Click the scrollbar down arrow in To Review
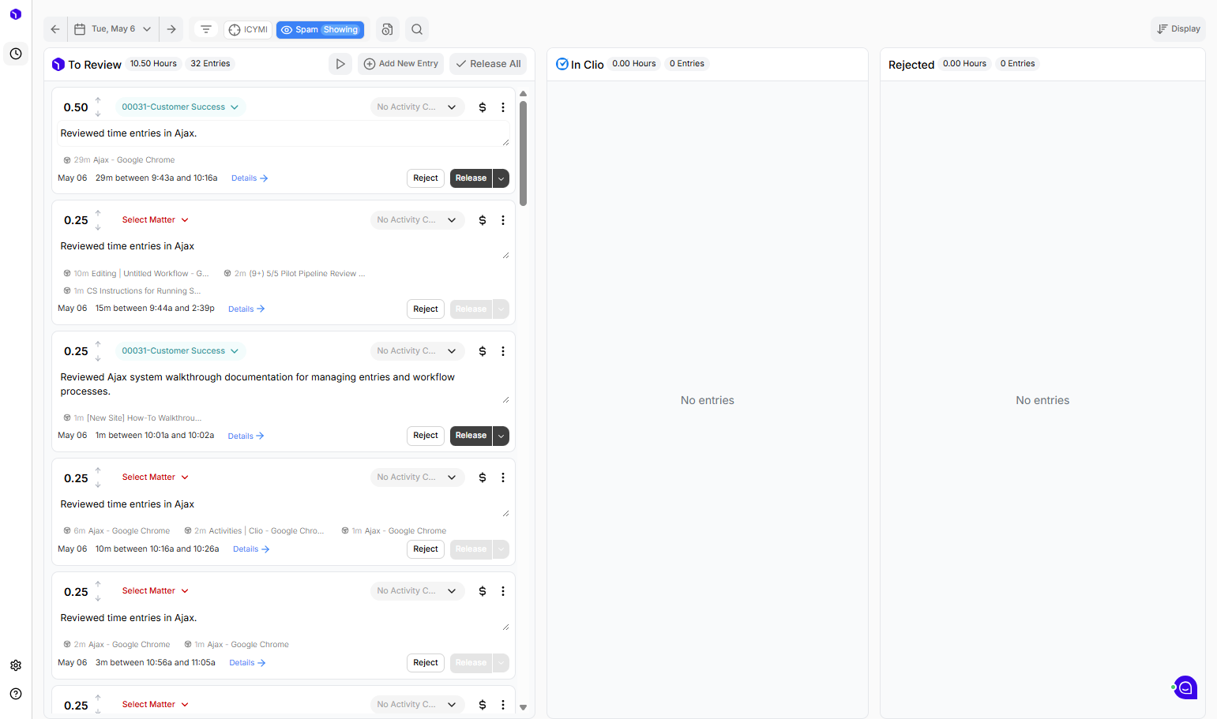This screenshot has width=1217, height=719. [x=523, y=707]
